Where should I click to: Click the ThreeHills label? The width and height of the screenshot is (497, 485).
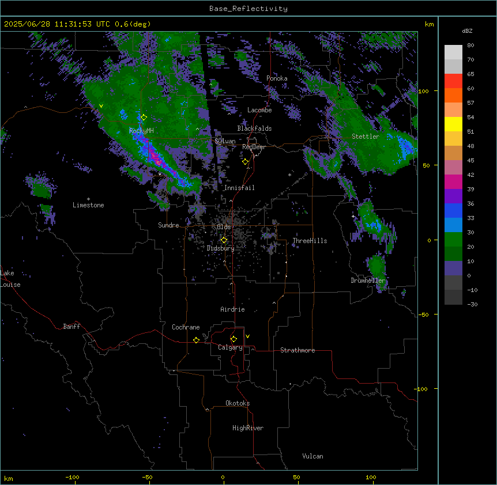pyautogui.click(x=310, y=241)
